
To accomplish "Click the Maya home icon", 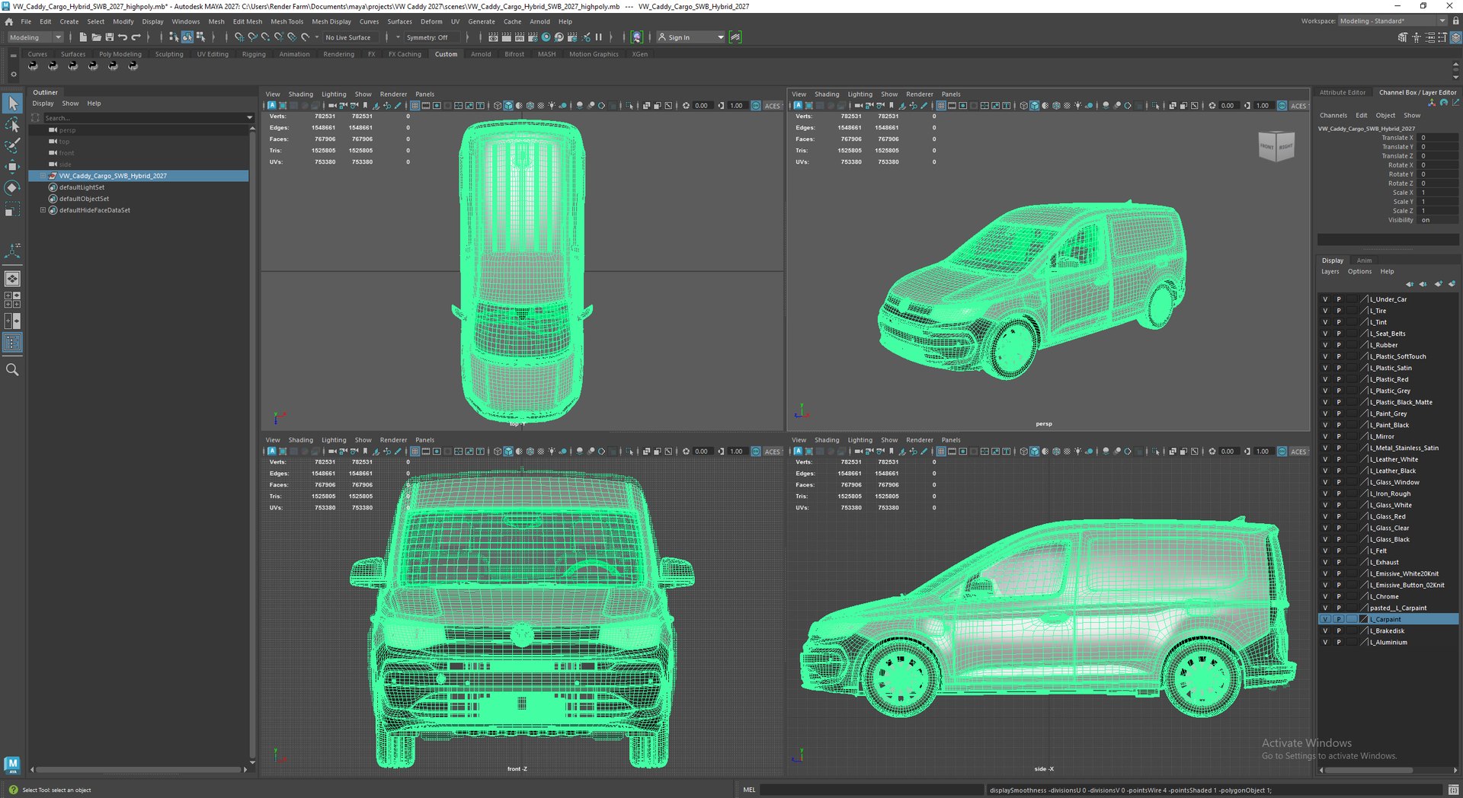I will (x=8, y=21).
